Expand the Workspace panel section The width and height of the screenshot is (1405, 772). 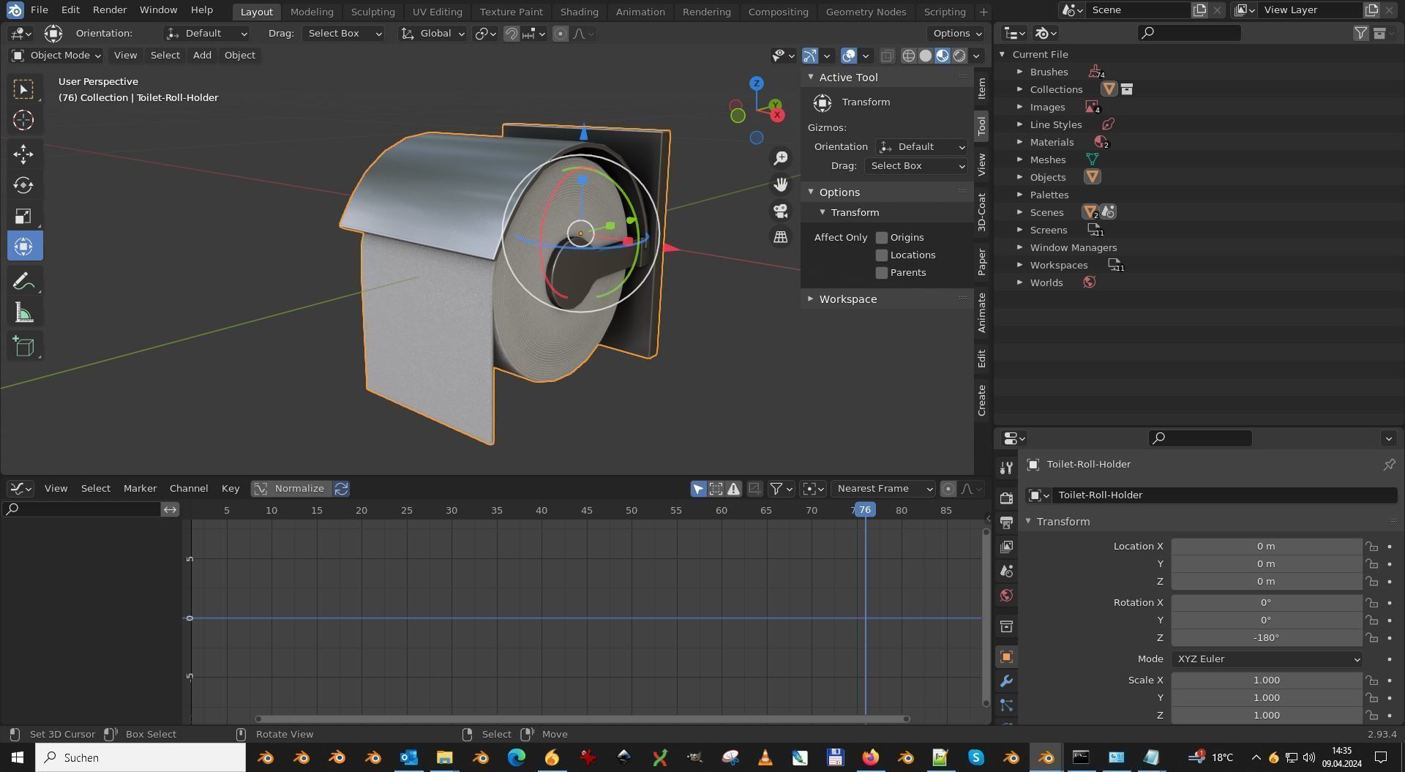847,299
